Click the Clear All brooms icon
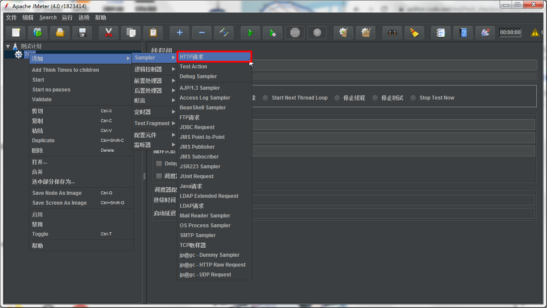Screen dimensions: 547x308 [x=366, y=32]
